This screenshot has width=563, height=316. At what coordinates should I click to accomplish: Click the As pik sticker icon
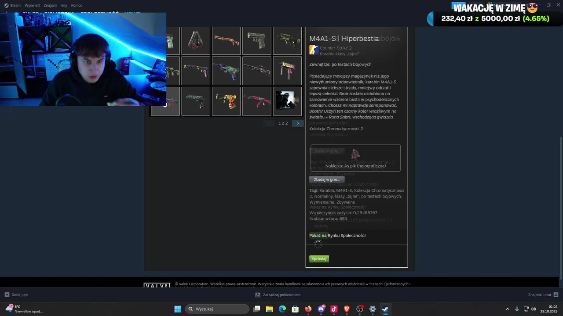click(355, 154)
